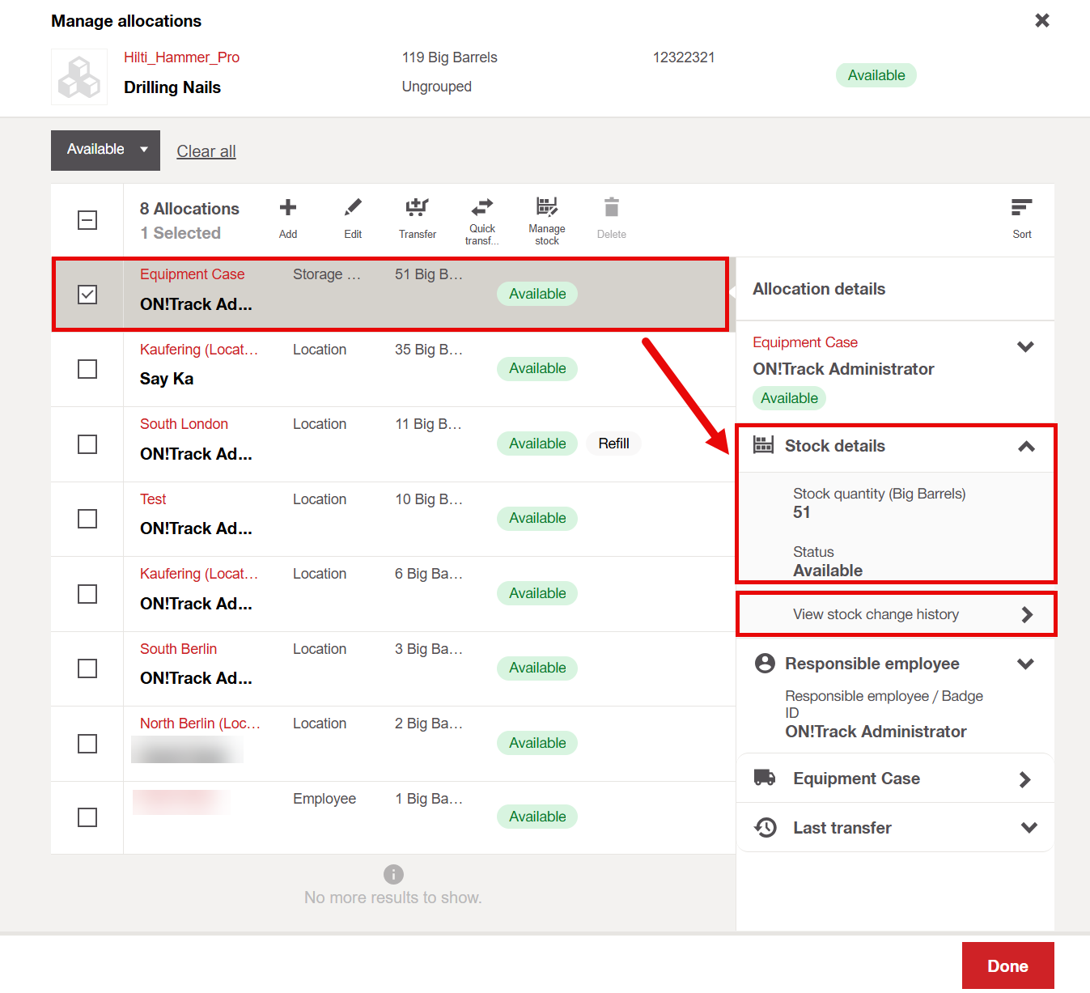Click the Quick transfer arrows icon

[482, 207]
